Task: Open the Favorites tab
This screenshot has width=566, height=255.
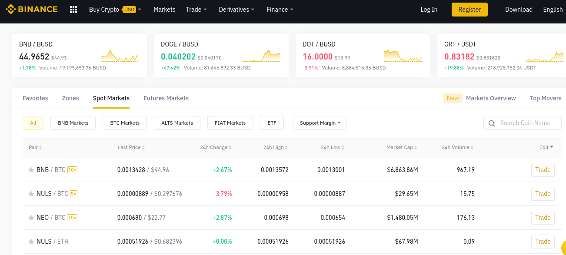Action: (x=35, y=98)
